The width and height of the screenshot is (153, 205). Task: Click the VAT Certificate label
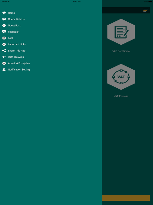[121, 51]
